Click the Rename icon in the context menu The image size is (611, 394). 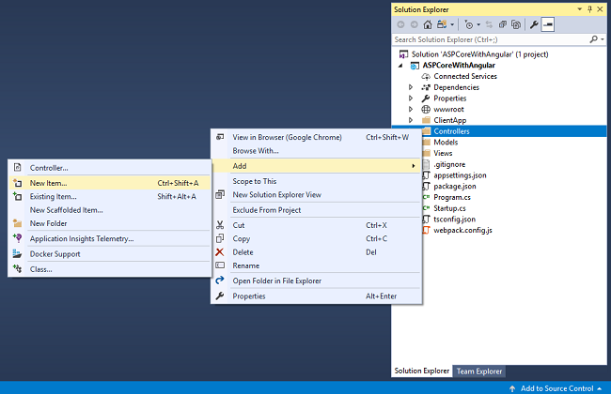220,265
